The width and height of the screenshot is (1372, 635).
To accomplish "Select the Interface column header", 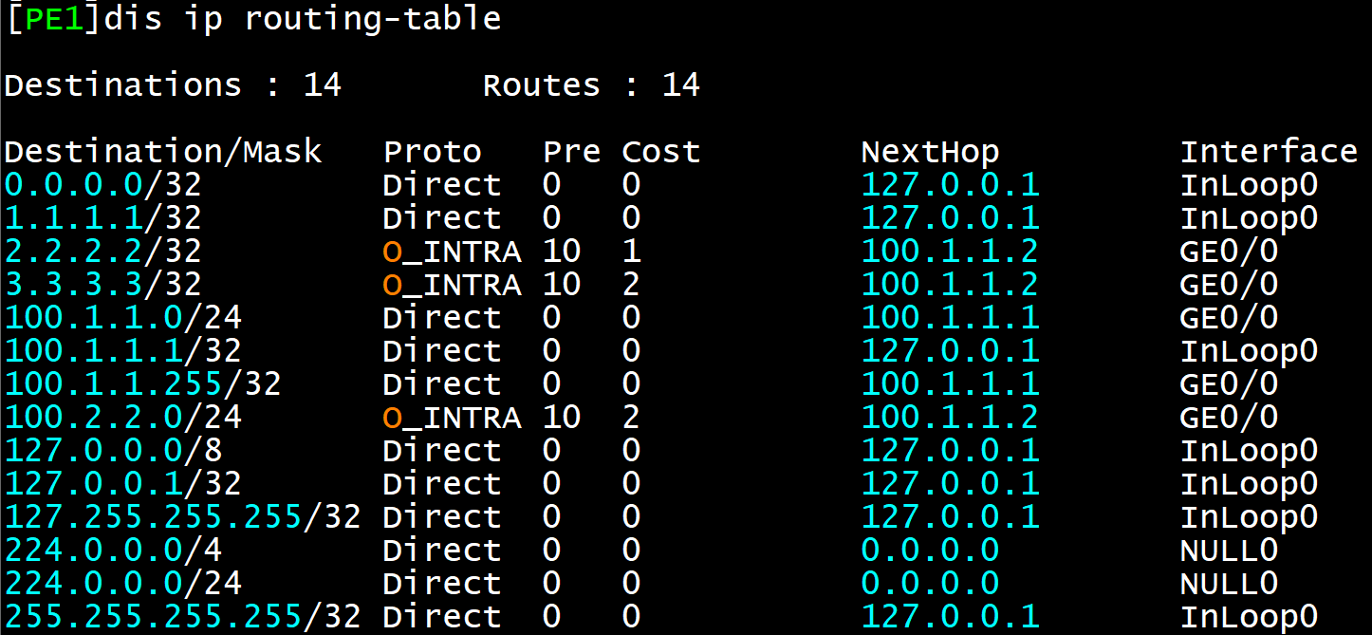I will pos(1269,150).
